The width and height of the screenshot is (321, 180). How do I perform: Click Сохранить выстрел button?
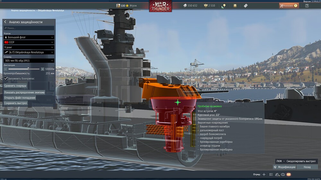click(x=15, y=103)
